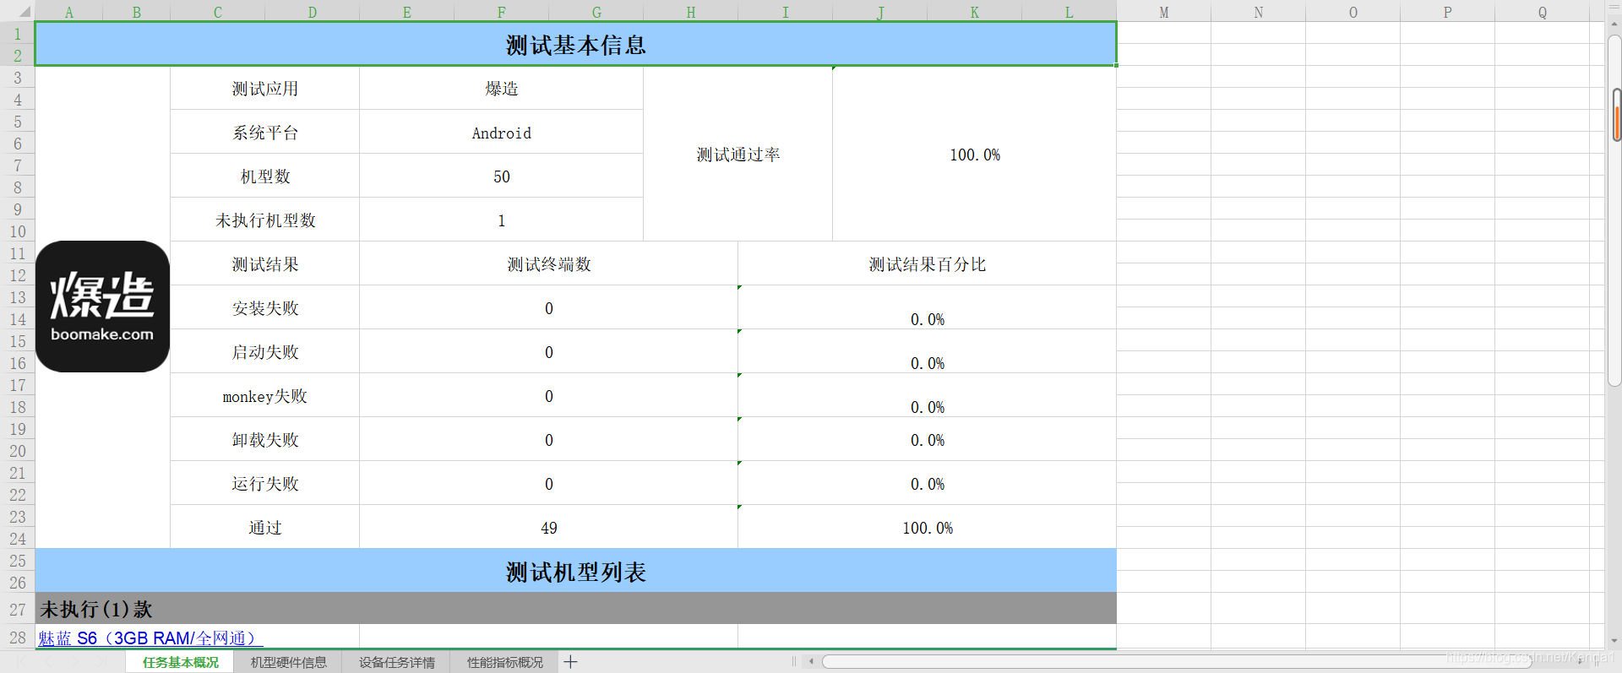Click the 测试应用 label cell
1622x673 pixels.
coord(264,88)
